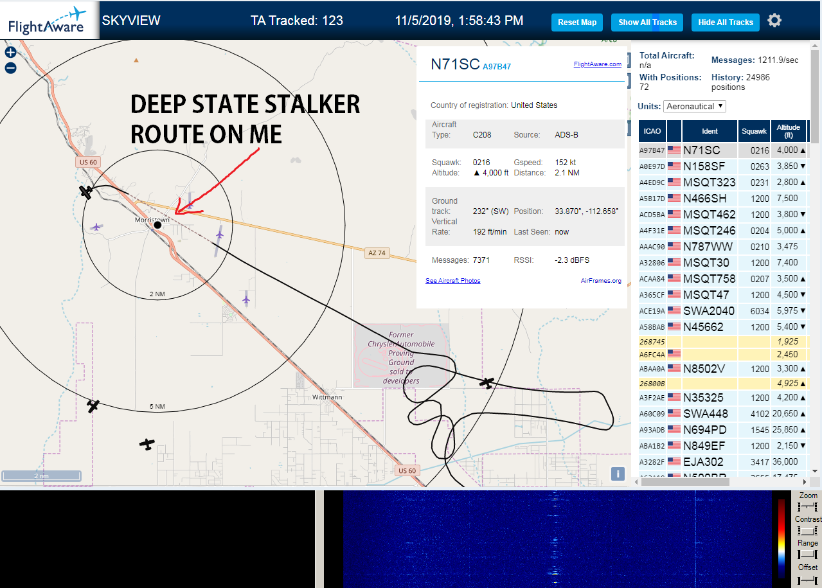Sort table by ICAO column header
The image size is (822, 588).
pos(652,131)
